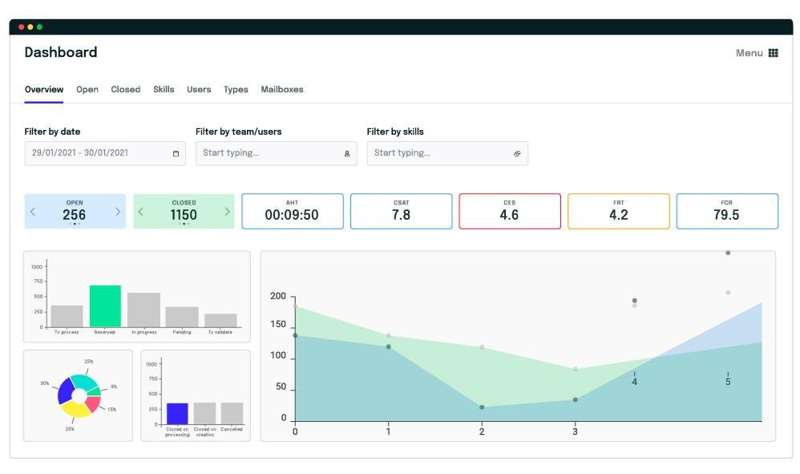Click right arrow on OPEN card
The image size is (800, 474).
[118, 211]
